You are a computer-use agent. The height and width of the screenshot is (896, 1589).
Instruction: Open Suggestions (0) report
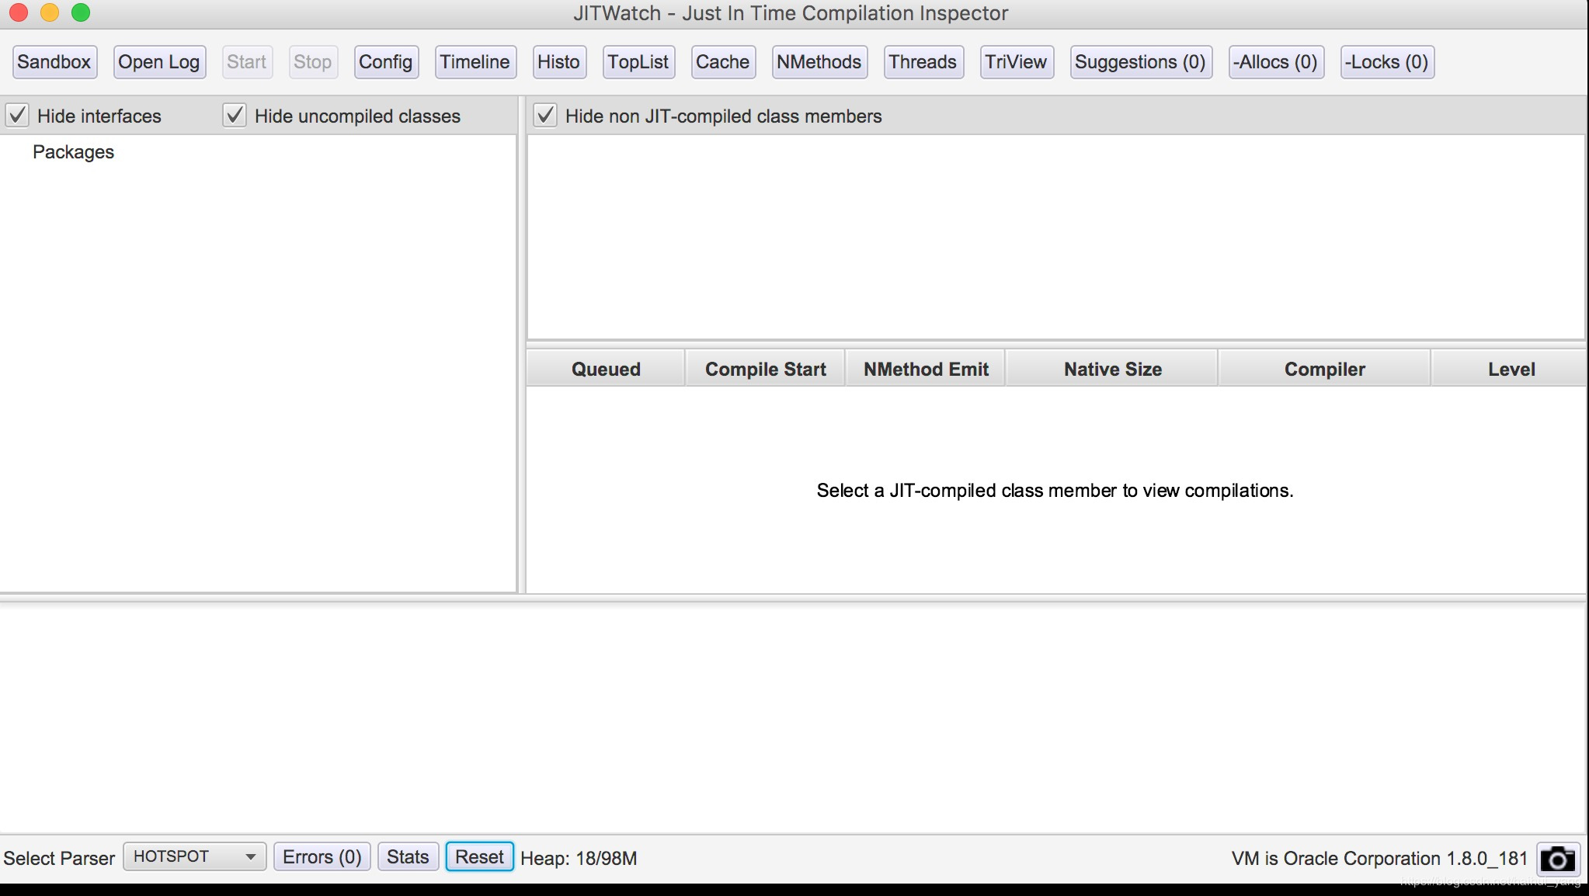click(x=1139, y=62)
